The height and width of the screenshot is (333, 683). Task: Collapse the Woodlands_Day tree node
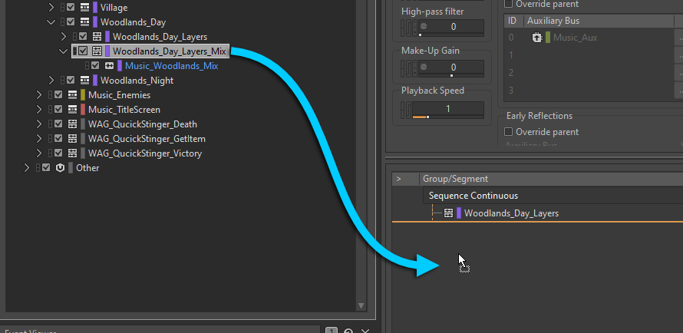point(51,22)
